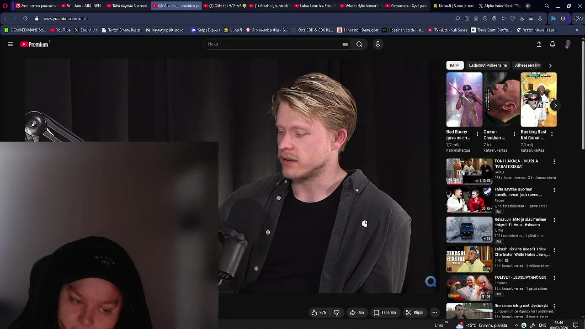The height and width of the screenshot is (329, 585).
Task: Click the search magnifier button
Action: click(x=359, y=44)
